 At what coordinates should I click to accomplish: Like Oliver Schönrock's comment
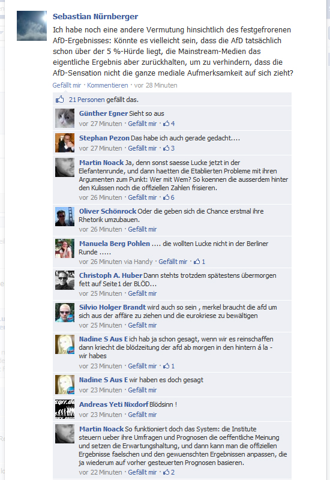click(x=142, y=229)
